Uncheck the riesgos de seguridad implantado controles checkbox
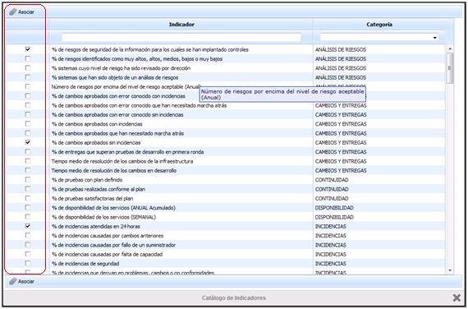The image size is (468, 309). pos(28,49)
